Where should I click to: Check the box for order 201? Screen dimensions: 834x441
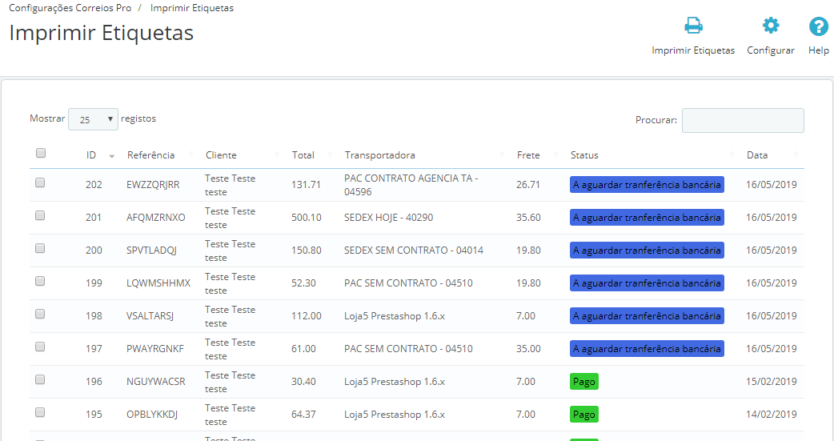click(x=40, y=215)
